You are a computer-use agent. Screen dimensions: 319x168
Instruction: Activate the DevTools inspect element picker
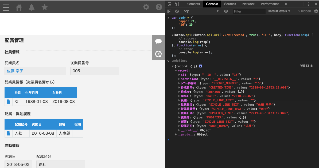point(170,4)
